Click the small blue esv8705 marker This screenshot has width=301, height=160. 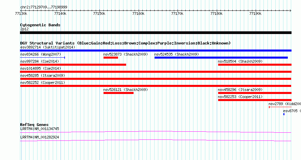click(284, 114)
